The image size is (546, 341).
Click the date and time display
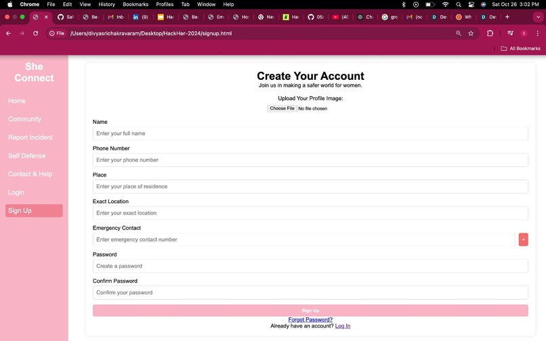click(516, 4)
